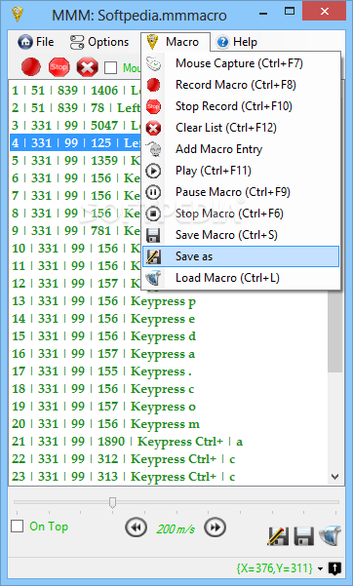353x586 pixels.
Task: Click the bottom Load macro icon
Action: click(x=330, y=535)
